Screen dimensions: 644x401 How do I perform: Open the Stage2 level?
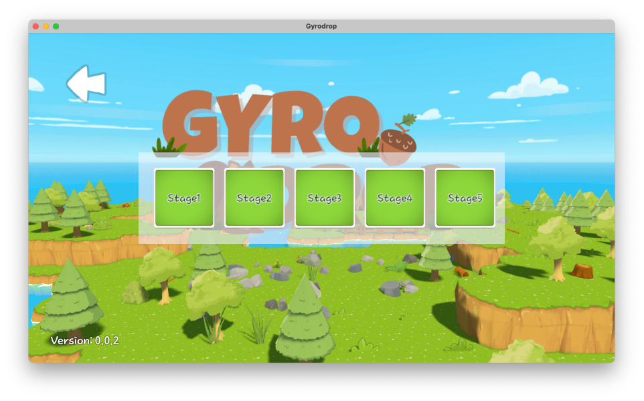(254, 198)
